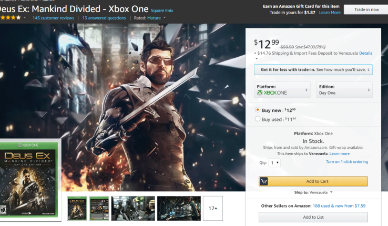Click the Xbox One platform logo

pyautogui.click(x=272, y=93)
